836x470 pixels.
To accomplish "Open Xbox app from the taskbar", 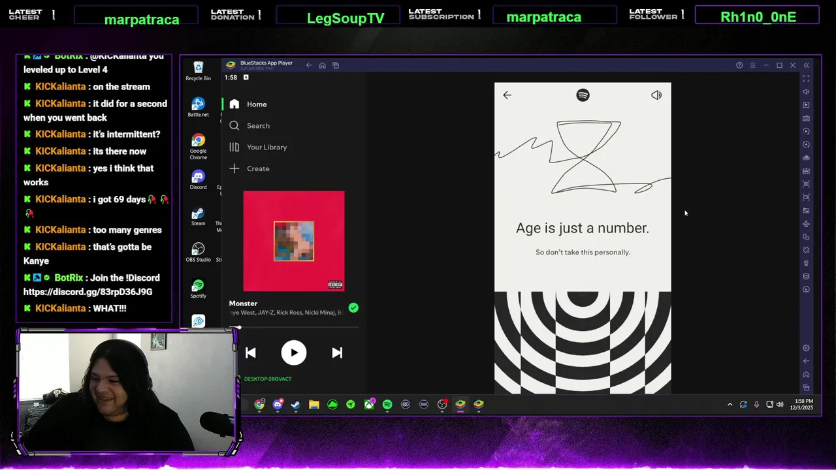I will tap(369, 404).
